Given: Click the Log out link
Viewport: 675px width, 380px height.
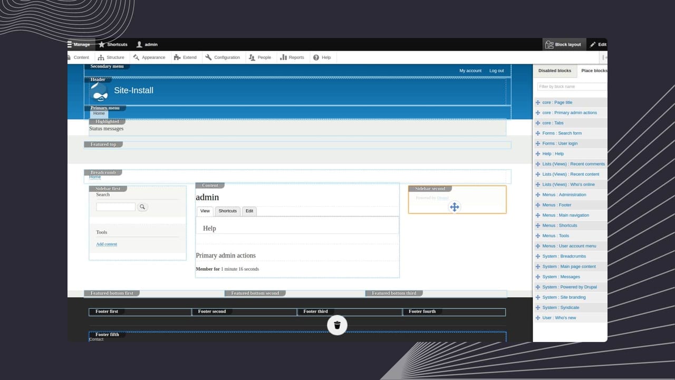Looking at the screenshot, I should (x=496, y=70).
